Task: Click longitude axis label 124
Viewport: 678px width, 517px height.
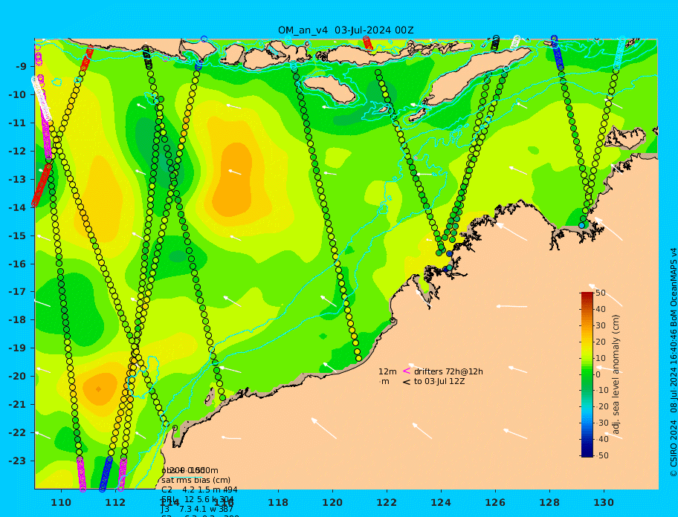Action: [x=441, y=502]
